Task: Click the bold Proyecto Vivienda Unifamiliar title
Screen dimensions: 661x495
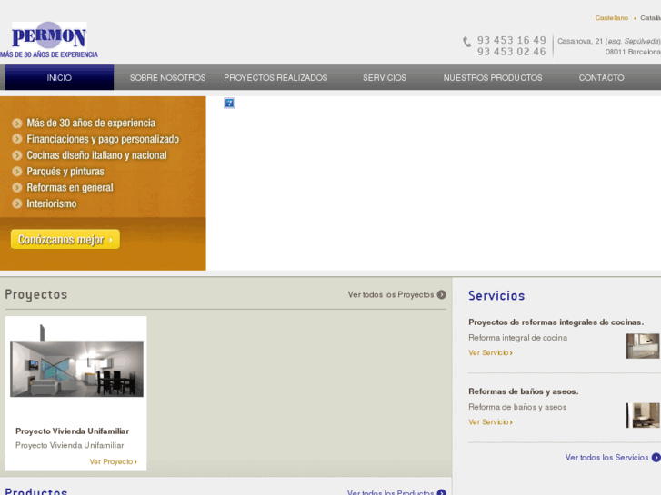Action: (72, 431)
